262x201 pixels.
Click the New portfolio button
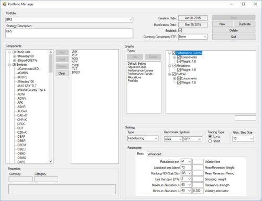click(x=223, y=24)
